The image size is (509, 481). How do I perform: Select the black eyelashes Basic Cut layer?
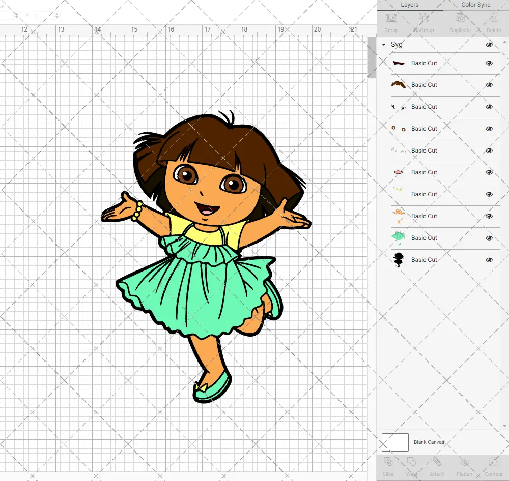point(445,107)
